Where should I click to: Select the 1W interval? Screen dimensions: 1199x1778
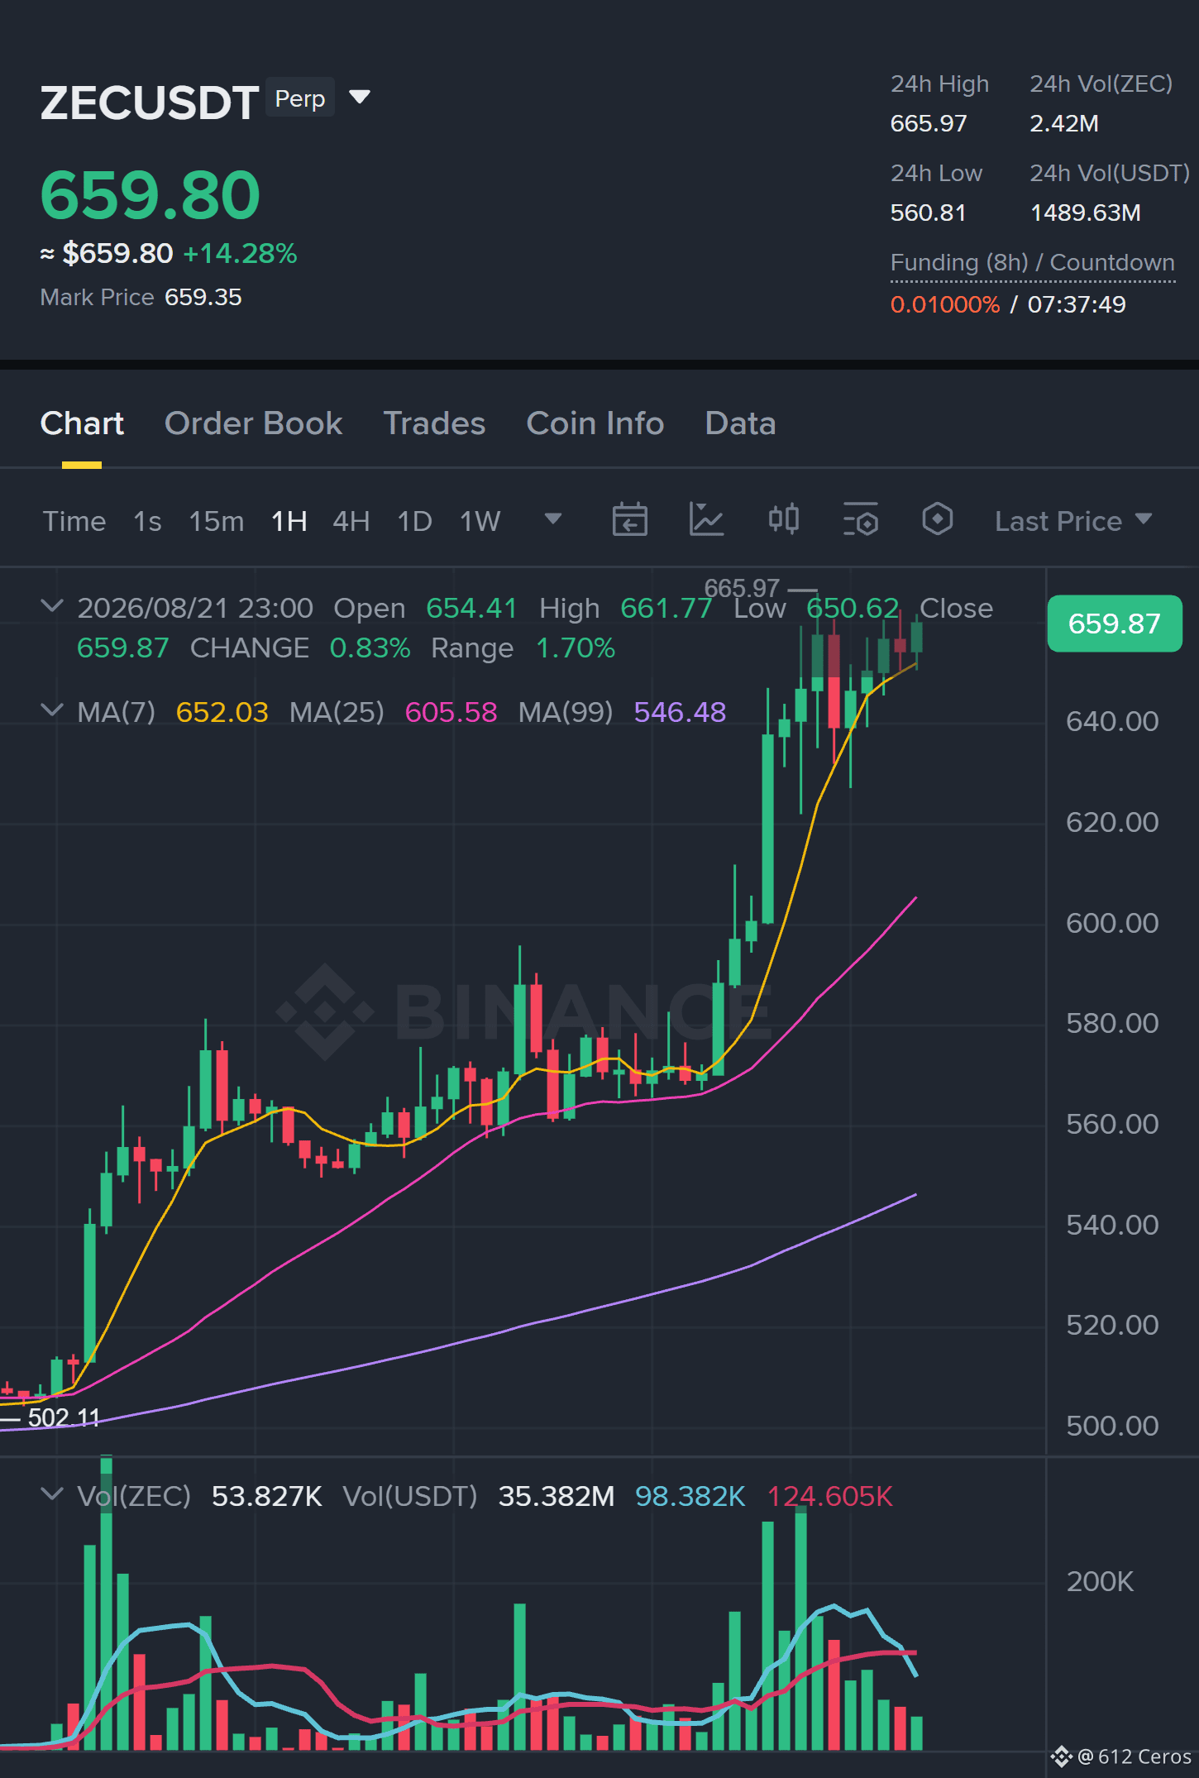(x=480, y=521)
